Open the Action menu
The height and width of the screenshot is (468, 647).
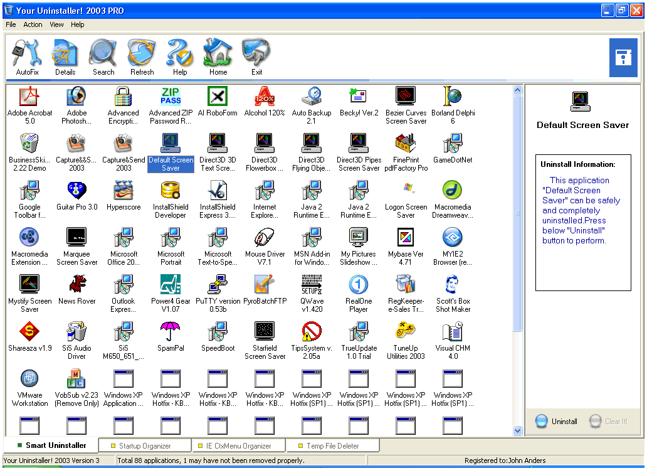[33, 24]
